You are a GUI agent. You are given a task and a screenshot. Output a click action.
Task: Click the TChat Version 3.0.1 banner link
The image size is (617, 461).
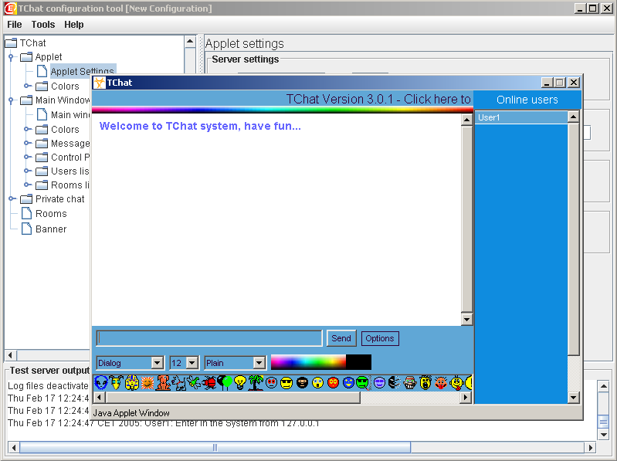(378, 99)
